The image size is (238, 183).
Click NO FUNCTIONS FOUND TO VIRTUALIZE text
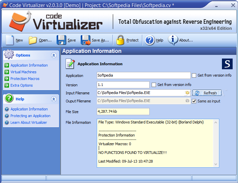(x=133, y=153)
